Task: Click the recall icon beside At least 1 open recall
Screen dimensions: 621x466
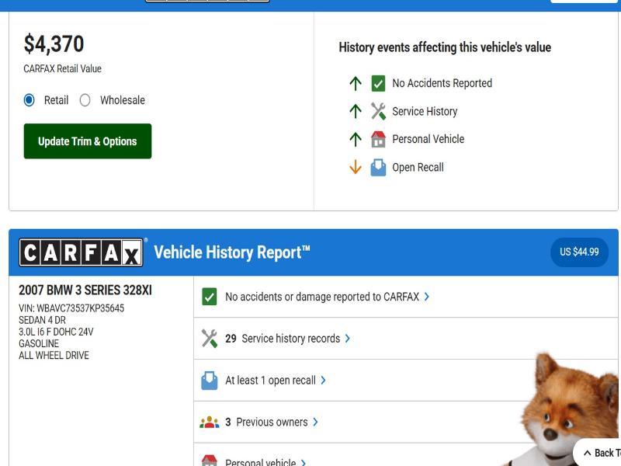Action: [209, 381]
